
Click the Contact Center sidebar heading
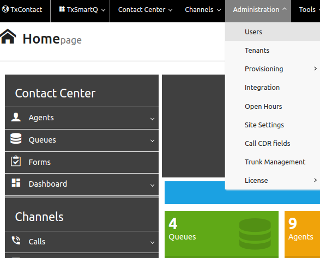click(55, 93)
